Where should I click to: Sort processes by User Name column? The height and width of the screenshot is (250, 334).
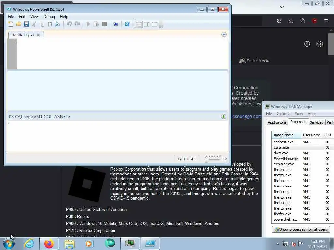pos(311,135)
